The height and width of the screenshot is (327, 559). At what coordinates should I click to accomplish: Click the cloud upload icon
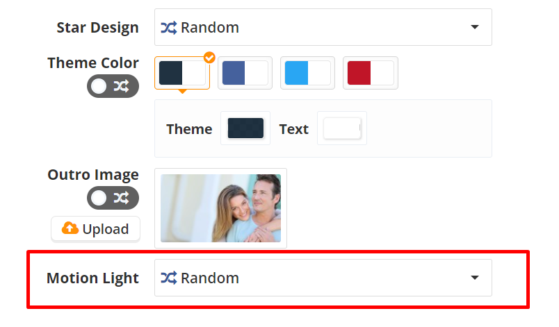click(x=70, y=228)
